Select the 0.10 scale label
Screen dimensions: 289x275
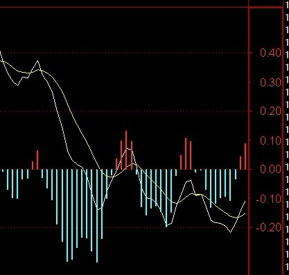coord(270,141)
